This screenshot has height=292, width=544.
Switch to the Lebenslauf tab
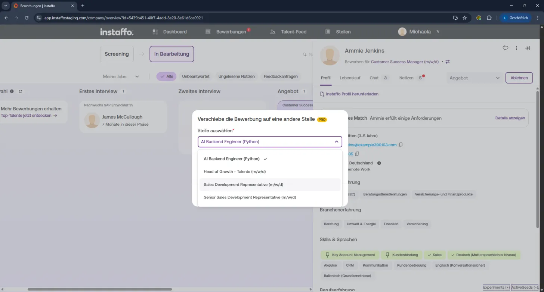(x=350, y=78)
